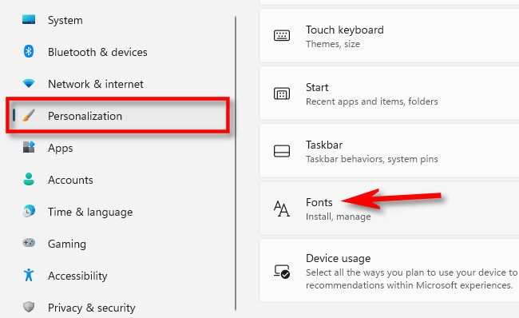The image size is (519, 318).
Task: Open the Device usage settings
Action: pyautogui.click(x=389, y=271)
